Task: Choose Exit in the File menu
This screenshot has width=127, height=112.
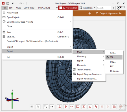Action: pos(37,57)
